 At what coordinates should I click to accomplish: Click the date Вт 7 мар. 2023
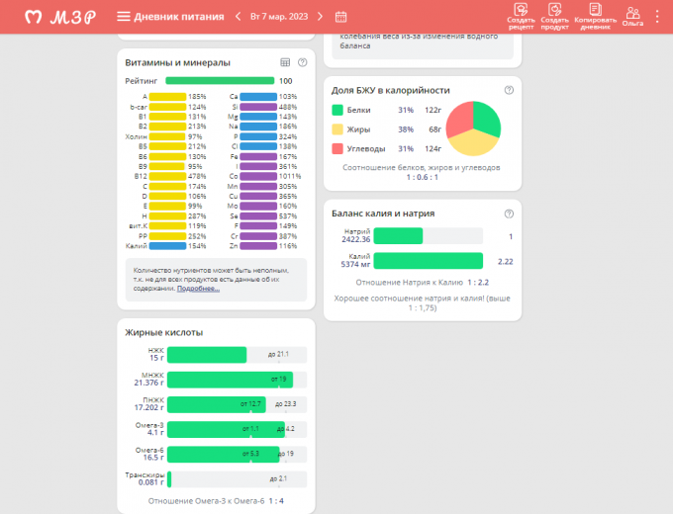point(279,17)
